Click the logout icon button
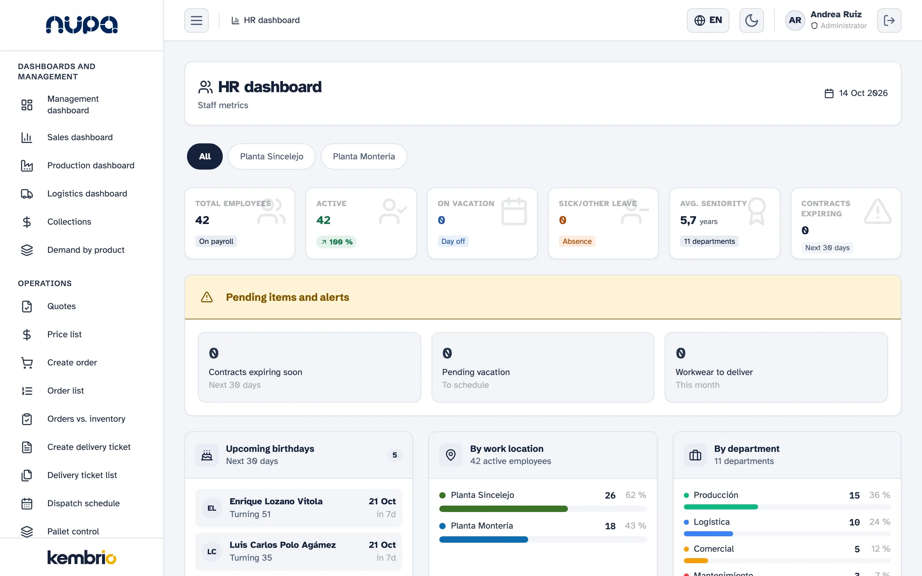This screenshot has height=576, width=922. (x=889, y=20)
